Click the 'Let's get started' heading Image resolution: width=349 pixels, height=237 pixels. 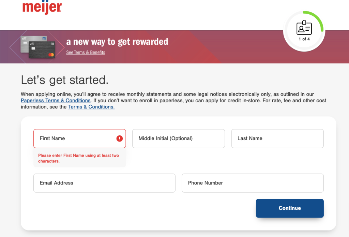point(64,80)
